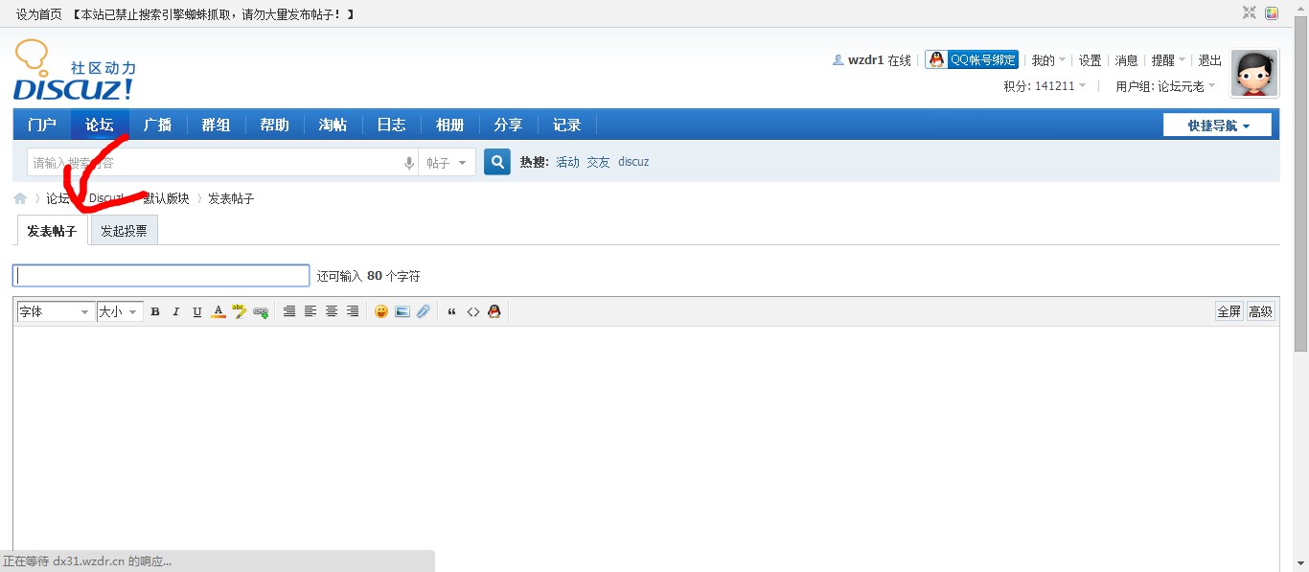1309x572 pixels.
Task: Switch to the 发起投票 tab
Action: pos(124,231)
